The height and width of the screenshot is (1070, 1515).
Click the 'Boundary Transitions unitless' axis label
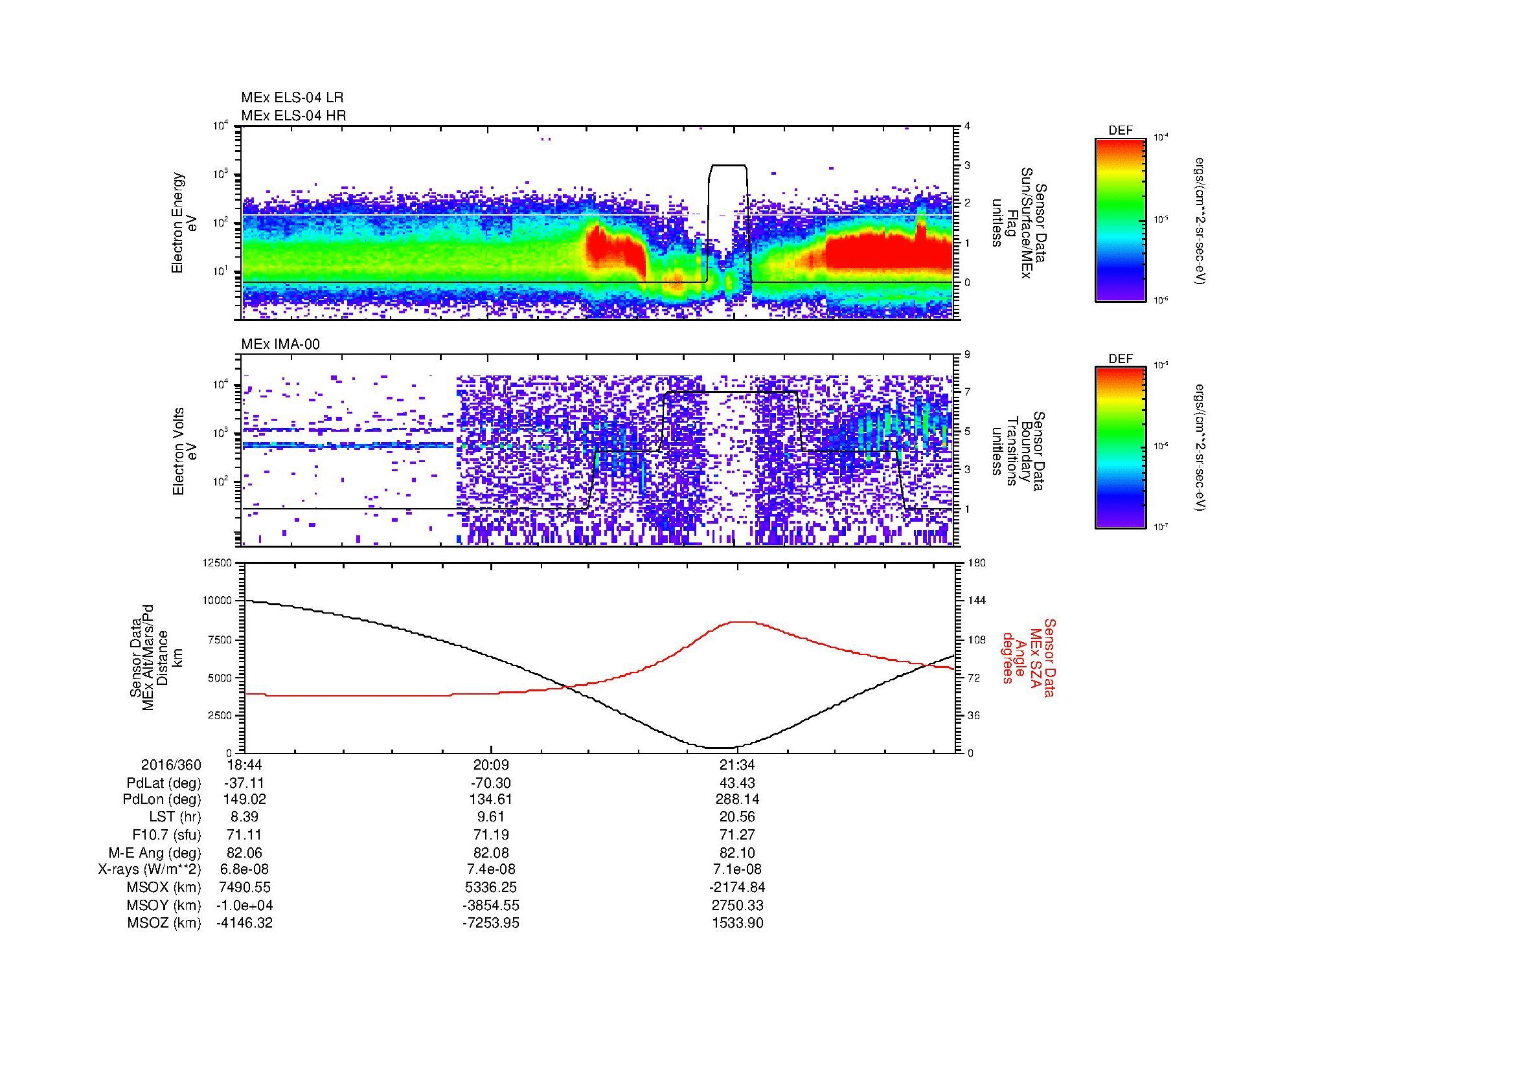(1018, 452)
